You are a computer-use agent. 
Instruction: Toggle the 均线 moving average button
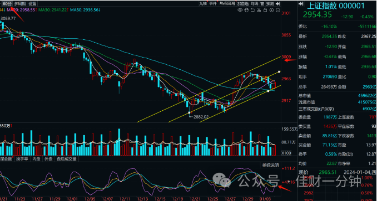pos(254,3)
